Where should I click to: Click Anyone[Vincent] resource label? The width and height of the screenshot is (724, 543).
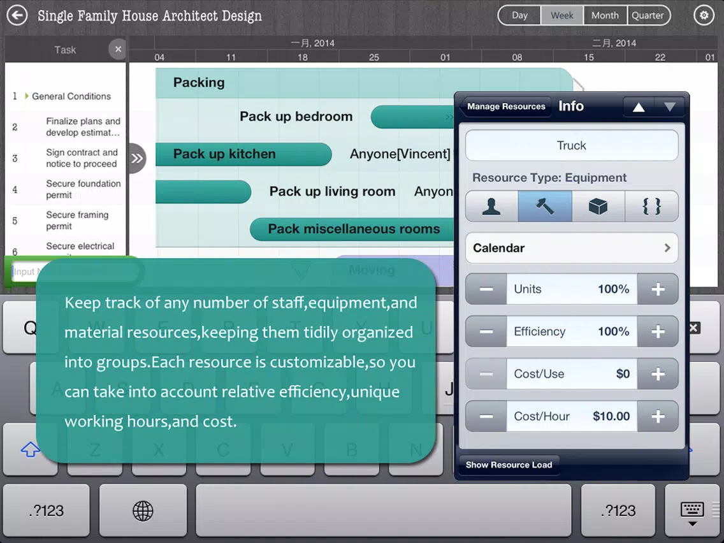(400, 154)
